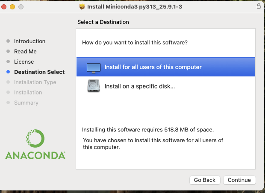The width and height of the screenshot is (265, 193).
Task: Select Install for all users option
Action: tap(153, 67)
